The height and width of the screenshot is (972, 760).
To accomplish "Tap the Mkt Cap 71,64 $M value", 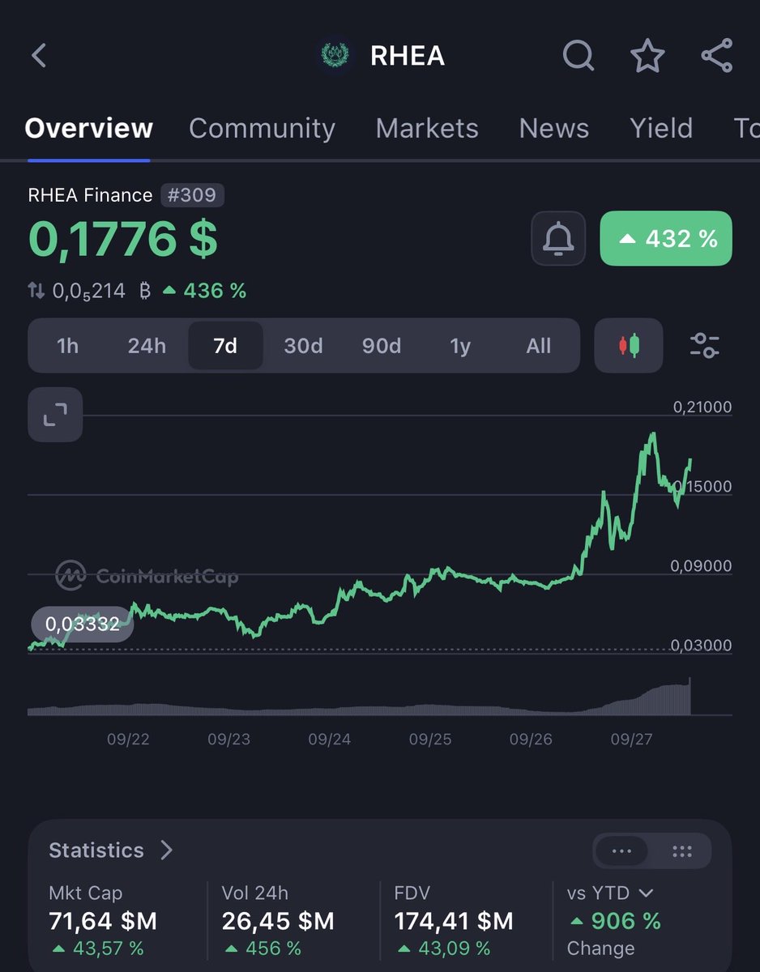I will tap(103, 921).
